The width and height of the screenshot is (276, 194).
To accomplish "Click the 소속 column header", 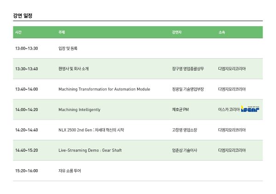I will click(222, 32).
